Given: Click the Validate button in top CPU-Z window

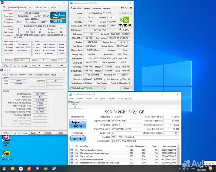Looking at the screenshot, I should tap(47, 65).
